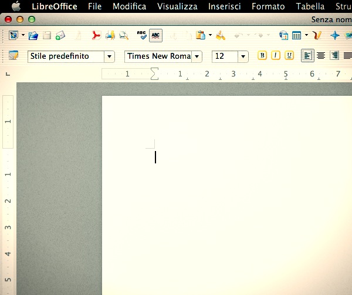Open the LibreOffice application menu
The image size is (352, 295).
(x=55, y=6)
